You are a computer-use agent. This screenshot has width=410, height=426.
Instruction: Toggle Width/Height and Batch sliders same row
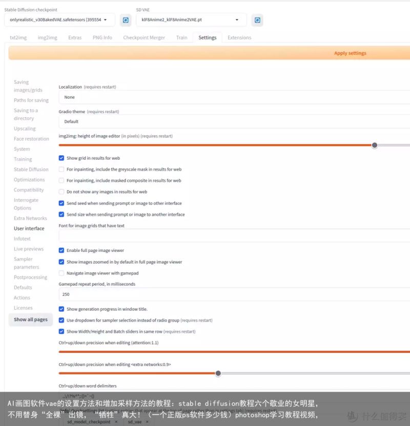pos(61,331)
